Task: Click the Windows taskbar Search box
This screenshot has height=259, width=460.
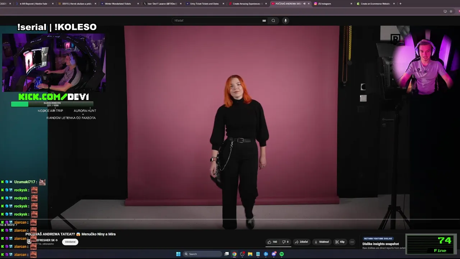Action: [x=202, y=254]
